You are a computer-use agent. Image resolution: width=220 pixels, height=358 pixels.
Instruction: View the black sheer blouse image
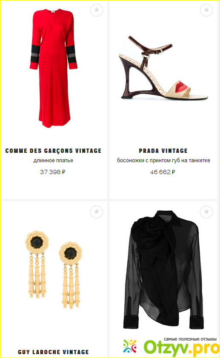(x=163, y=270)
